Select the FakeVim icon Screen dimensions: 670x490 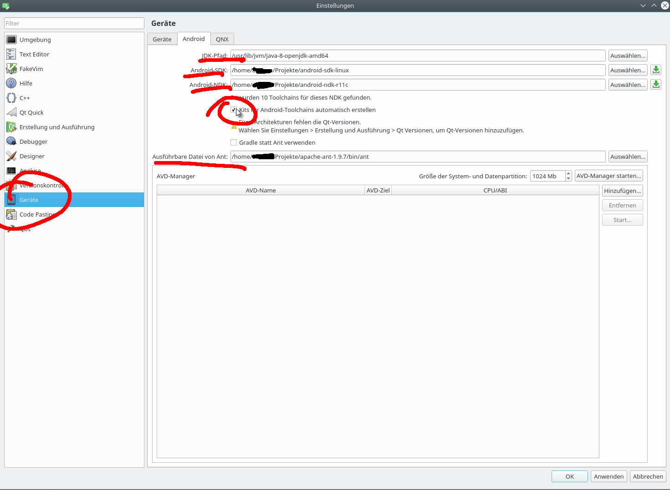pyautogui.click(x=11, y=69)
